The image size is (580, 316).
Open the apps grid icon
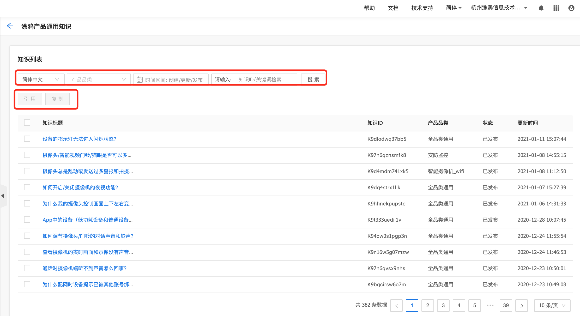point(556,8)
